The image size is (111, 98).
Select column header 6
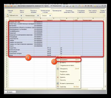[x=93, y=18]
